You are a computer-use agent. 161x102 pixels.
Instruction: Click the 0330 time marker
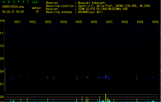155,22
